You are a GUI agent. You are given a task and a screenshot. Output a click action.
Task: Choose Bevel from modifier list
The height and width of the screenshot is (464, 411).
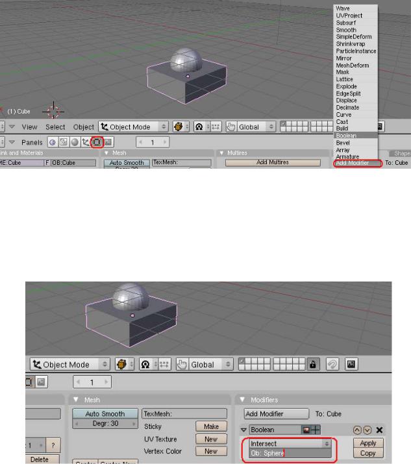pos(356,143)
